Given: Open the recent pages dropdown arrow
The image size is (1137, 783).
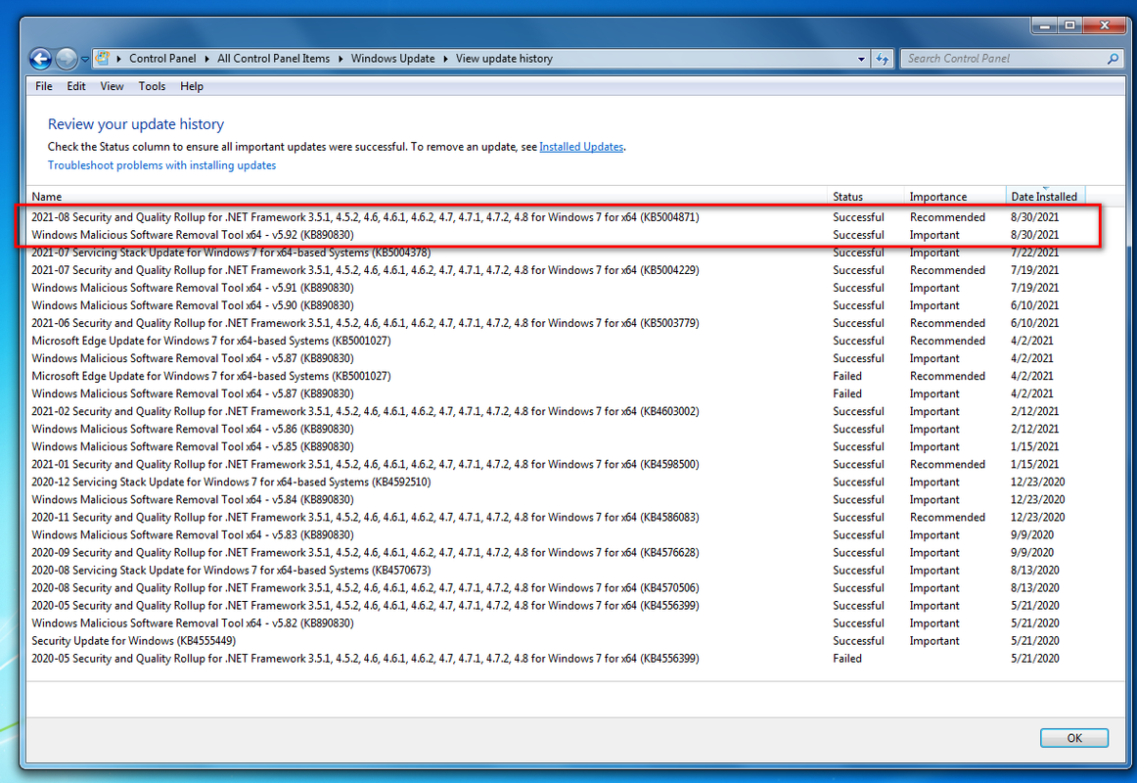Looking at the screenshot, I should click(x=85, y=60).
